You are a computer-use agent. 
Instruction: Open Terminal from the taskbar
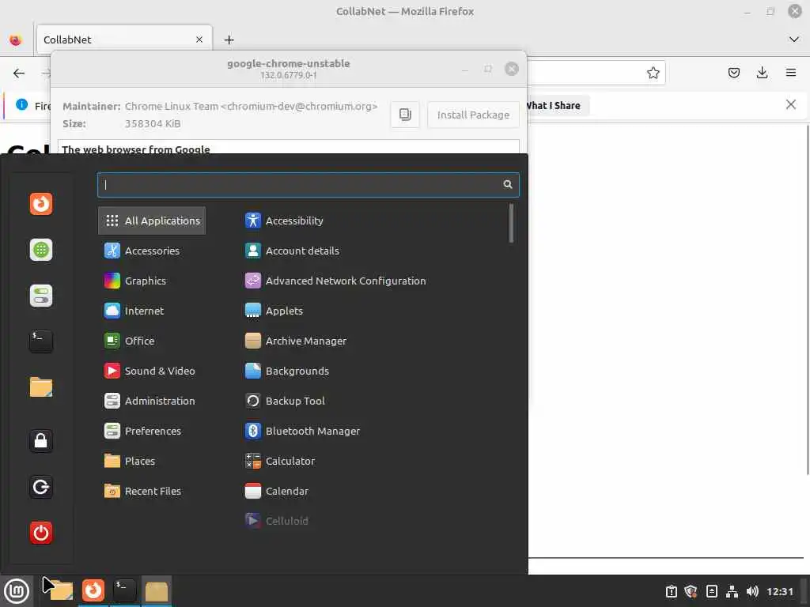pyautogui.click(x=124, y=590)
